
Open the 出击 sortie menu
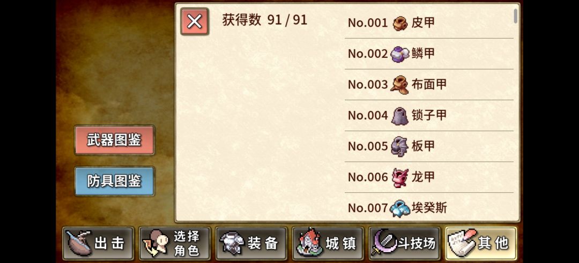tap(98, 244)
